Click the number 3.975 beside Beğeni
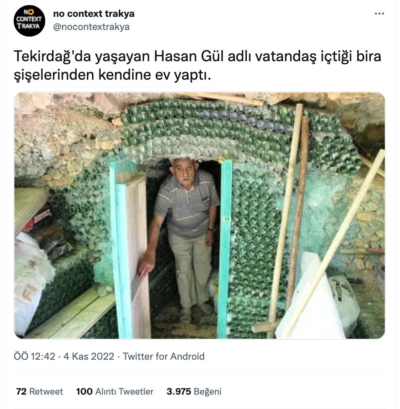400x409 pixels. tap(179, 391)
